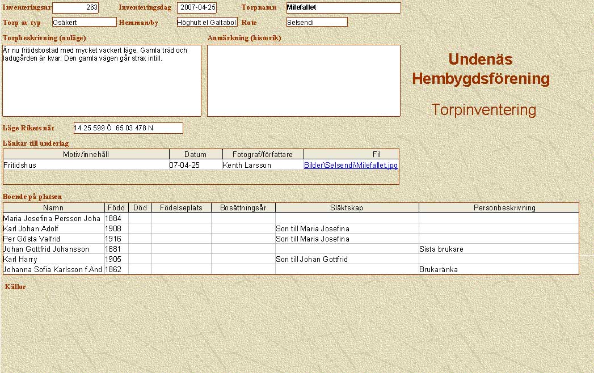Open the Bilder\Selsendi\Milefallet.jpg link

pyautogui.click(x=351, y=165)
